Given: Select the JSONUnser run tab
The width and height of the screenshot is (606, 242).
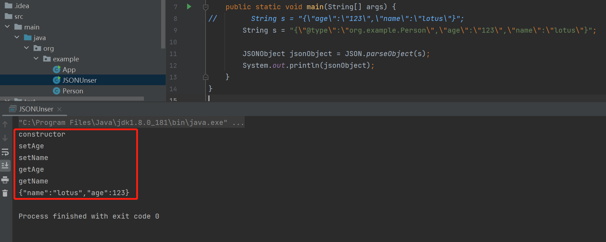Looking at the screenshot, I should [36, 109].
